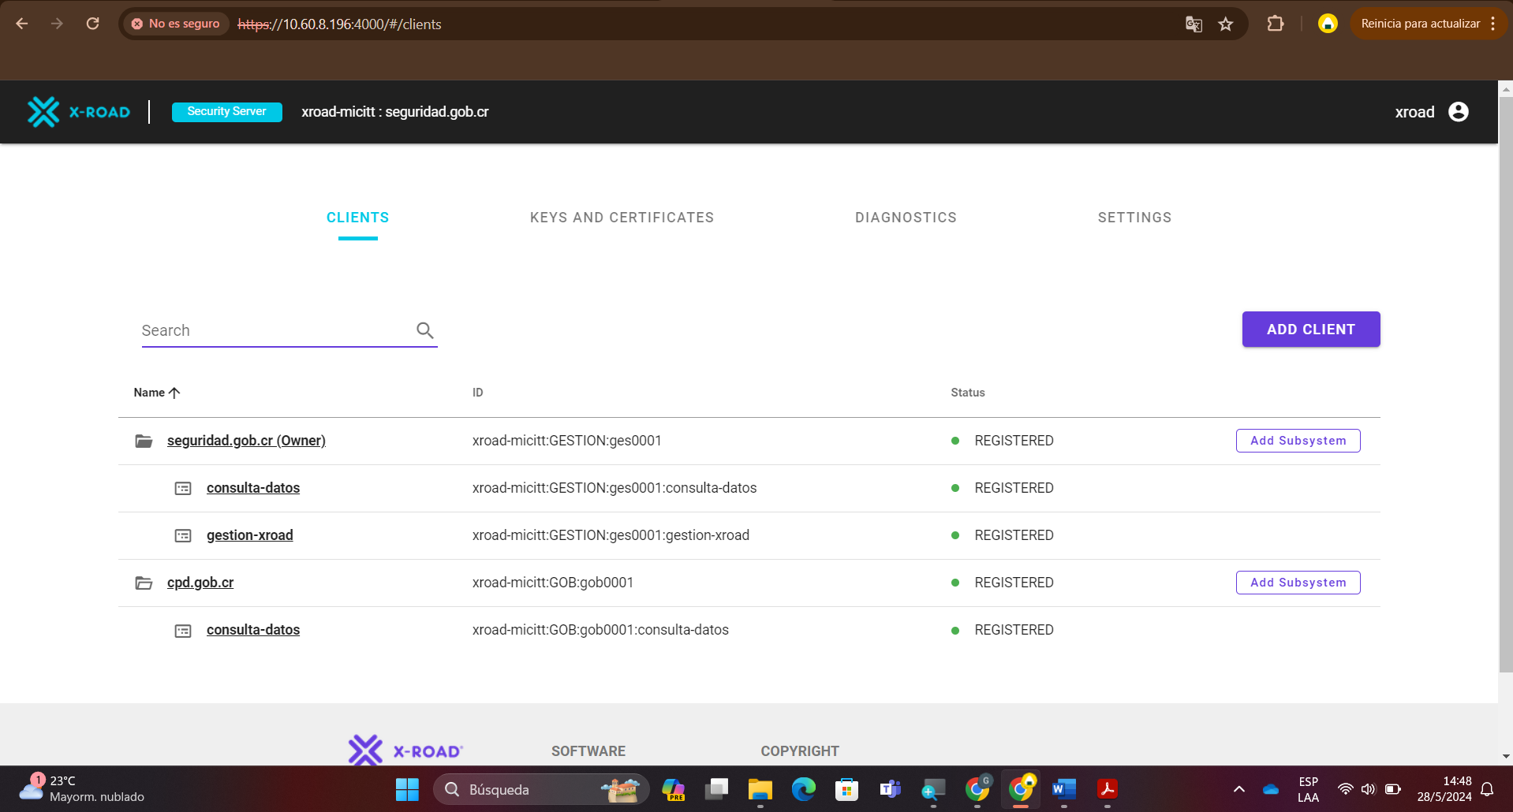1513x812 pixels.
Task: Open Chrome menu three dots
Action: click(x=1493, y=24)
